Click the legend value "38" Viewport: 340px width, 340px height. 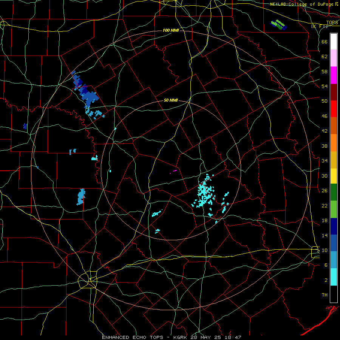325,146
